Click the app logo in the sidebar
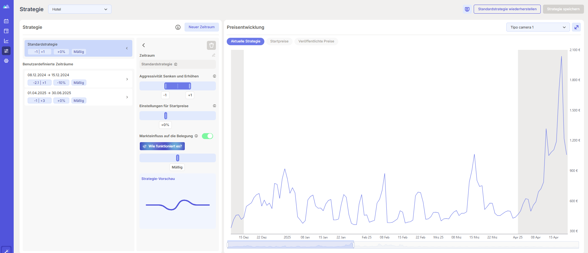Image resolution: width=588 pixels, height=253 pixels. pos(6,7)
